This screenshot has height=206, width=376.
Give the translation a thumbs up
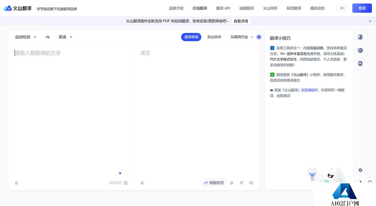point(232,183)
